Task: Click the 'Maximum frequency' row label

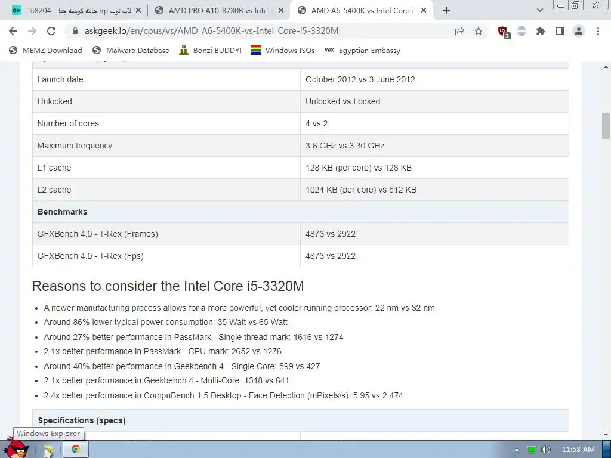Action: tap(75, 146)
